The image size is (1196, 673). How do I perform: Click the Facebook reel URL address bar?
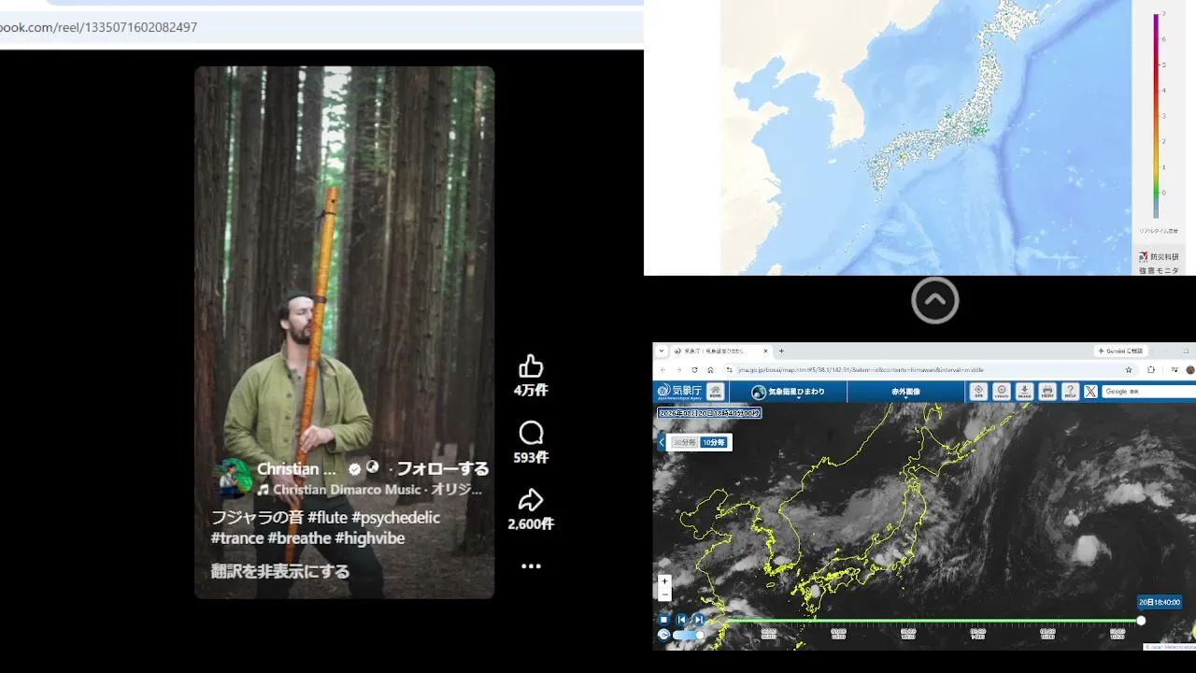[321, 28]
